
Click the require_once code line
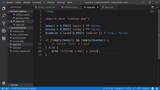[x=67, y=19]
